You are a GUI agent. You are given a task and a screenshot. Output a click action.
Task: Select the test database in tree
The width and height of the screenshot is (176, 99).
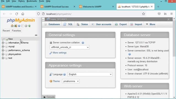[10, 58]
